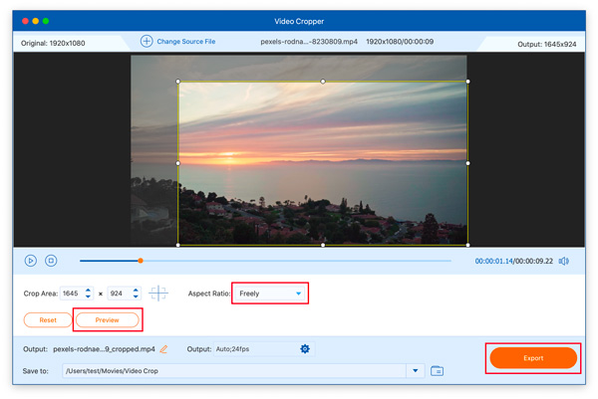Reset the crop settings
Viewport: 598px width, 399px height.
[x=48, y=320]
